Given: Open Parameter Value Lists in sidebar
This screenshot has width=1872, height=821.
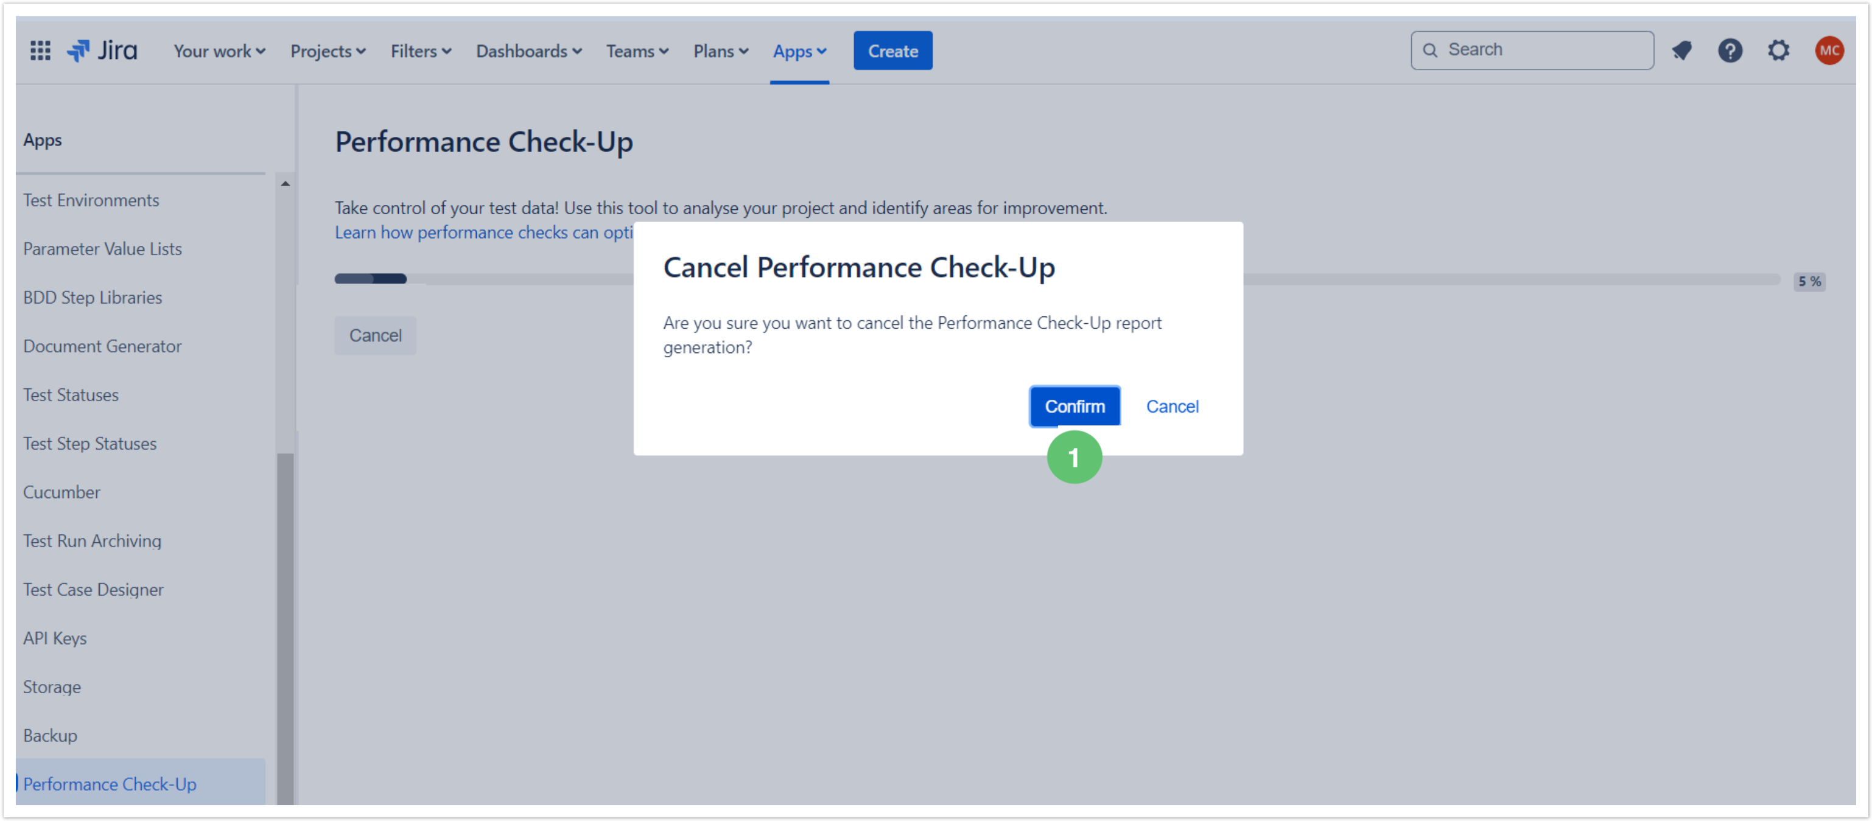Looking at the screenshot, I should [x=102, y=248].
